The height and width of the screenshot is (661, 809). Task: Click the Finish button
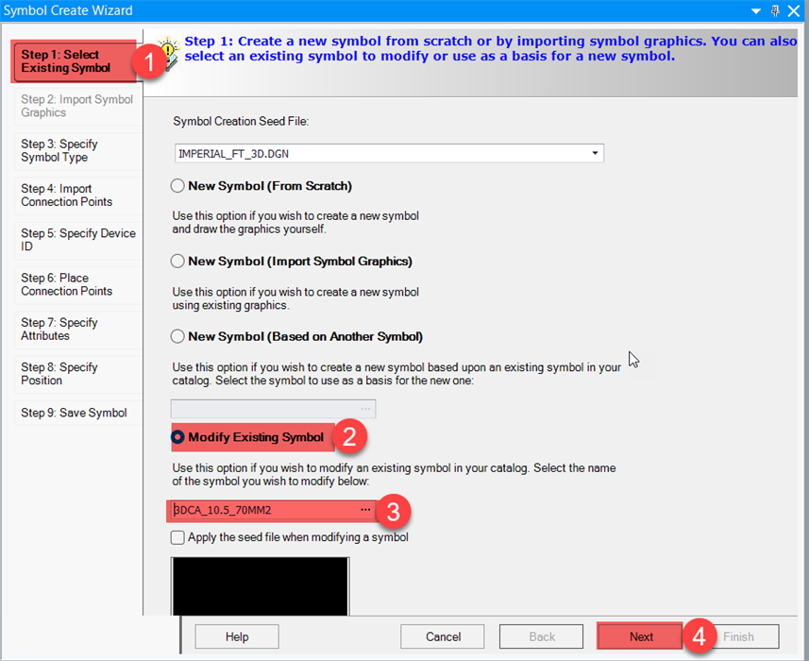coord(738,636)
